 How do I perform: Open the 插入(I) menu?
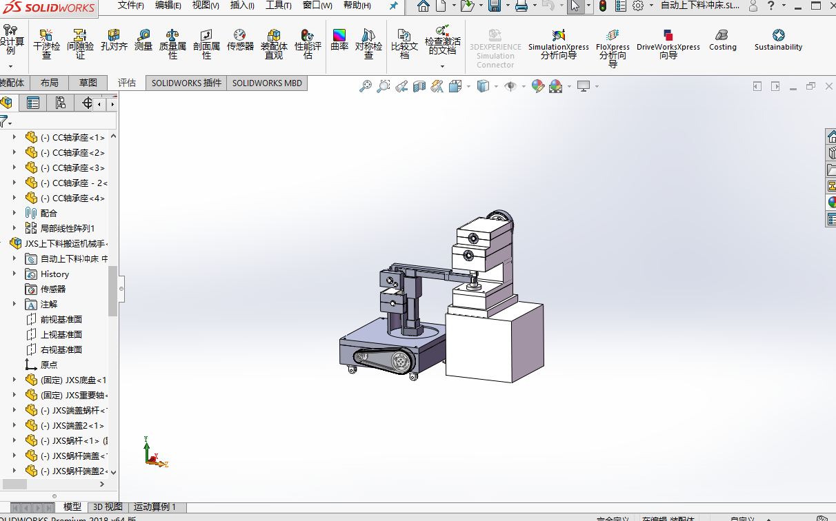242,6
